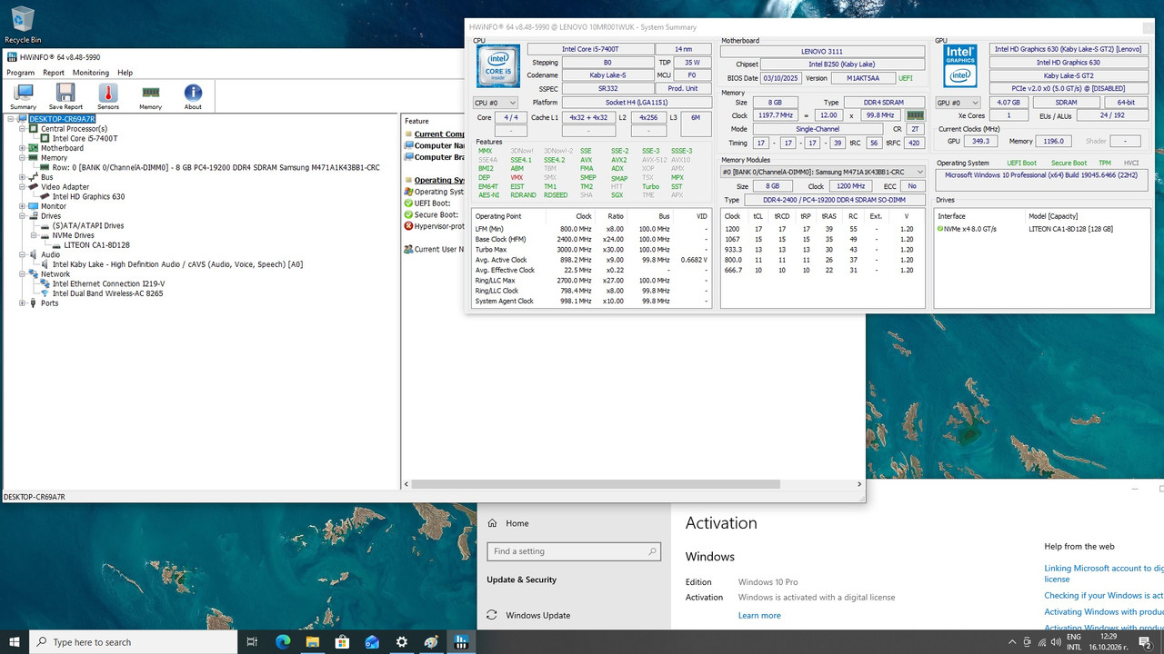Click the Intel Graphics GPU logo
Image resolution: width=1164 pixels, height=654 pixels.
tap(960, 65)
